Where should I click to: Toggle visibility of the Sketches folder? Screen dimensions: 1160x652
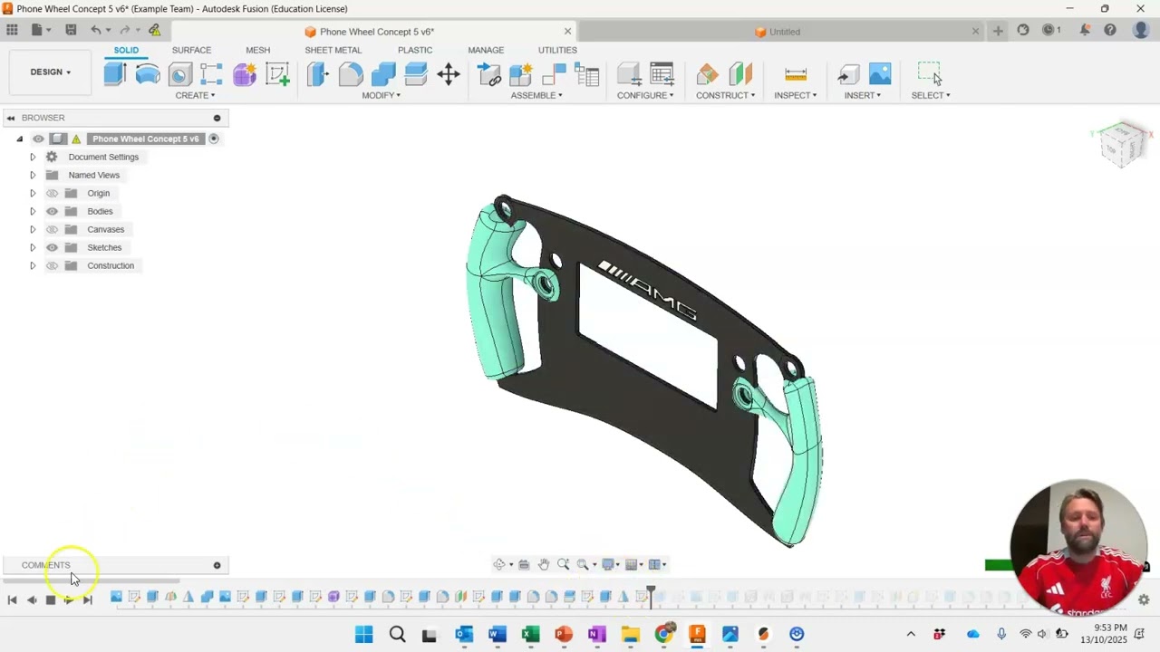coord(52,247)
